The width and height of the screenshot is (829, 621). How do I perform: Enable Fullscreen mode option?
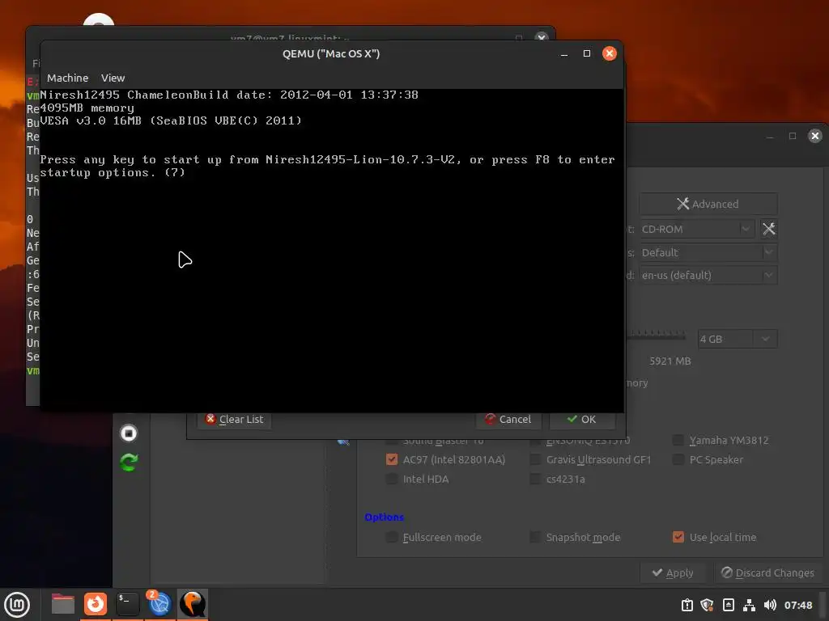click(x=392, y=537)
